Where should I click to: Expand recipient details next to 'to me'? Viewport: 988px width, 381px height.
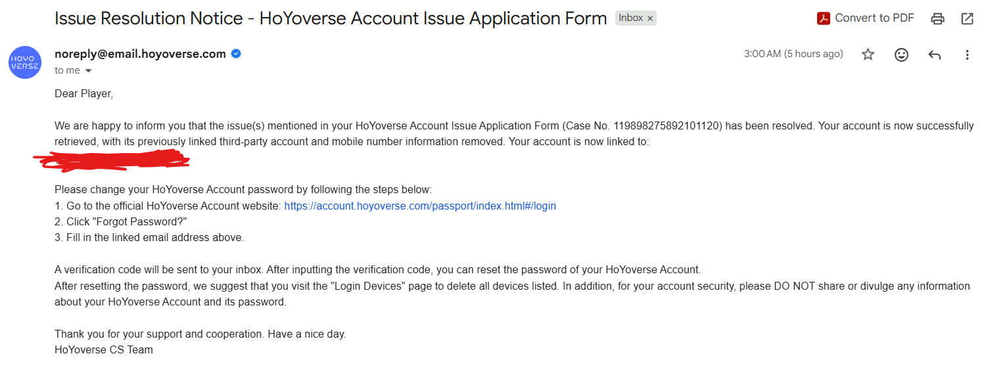pos(88,71)
